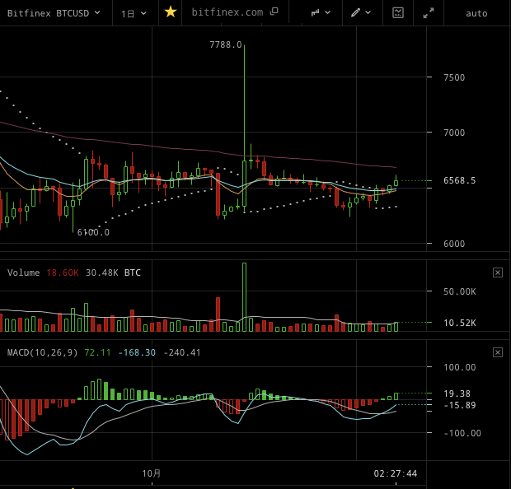Click the 7788.0 high price label
This screenshot has width=511, height=489.
click(226, 44)
